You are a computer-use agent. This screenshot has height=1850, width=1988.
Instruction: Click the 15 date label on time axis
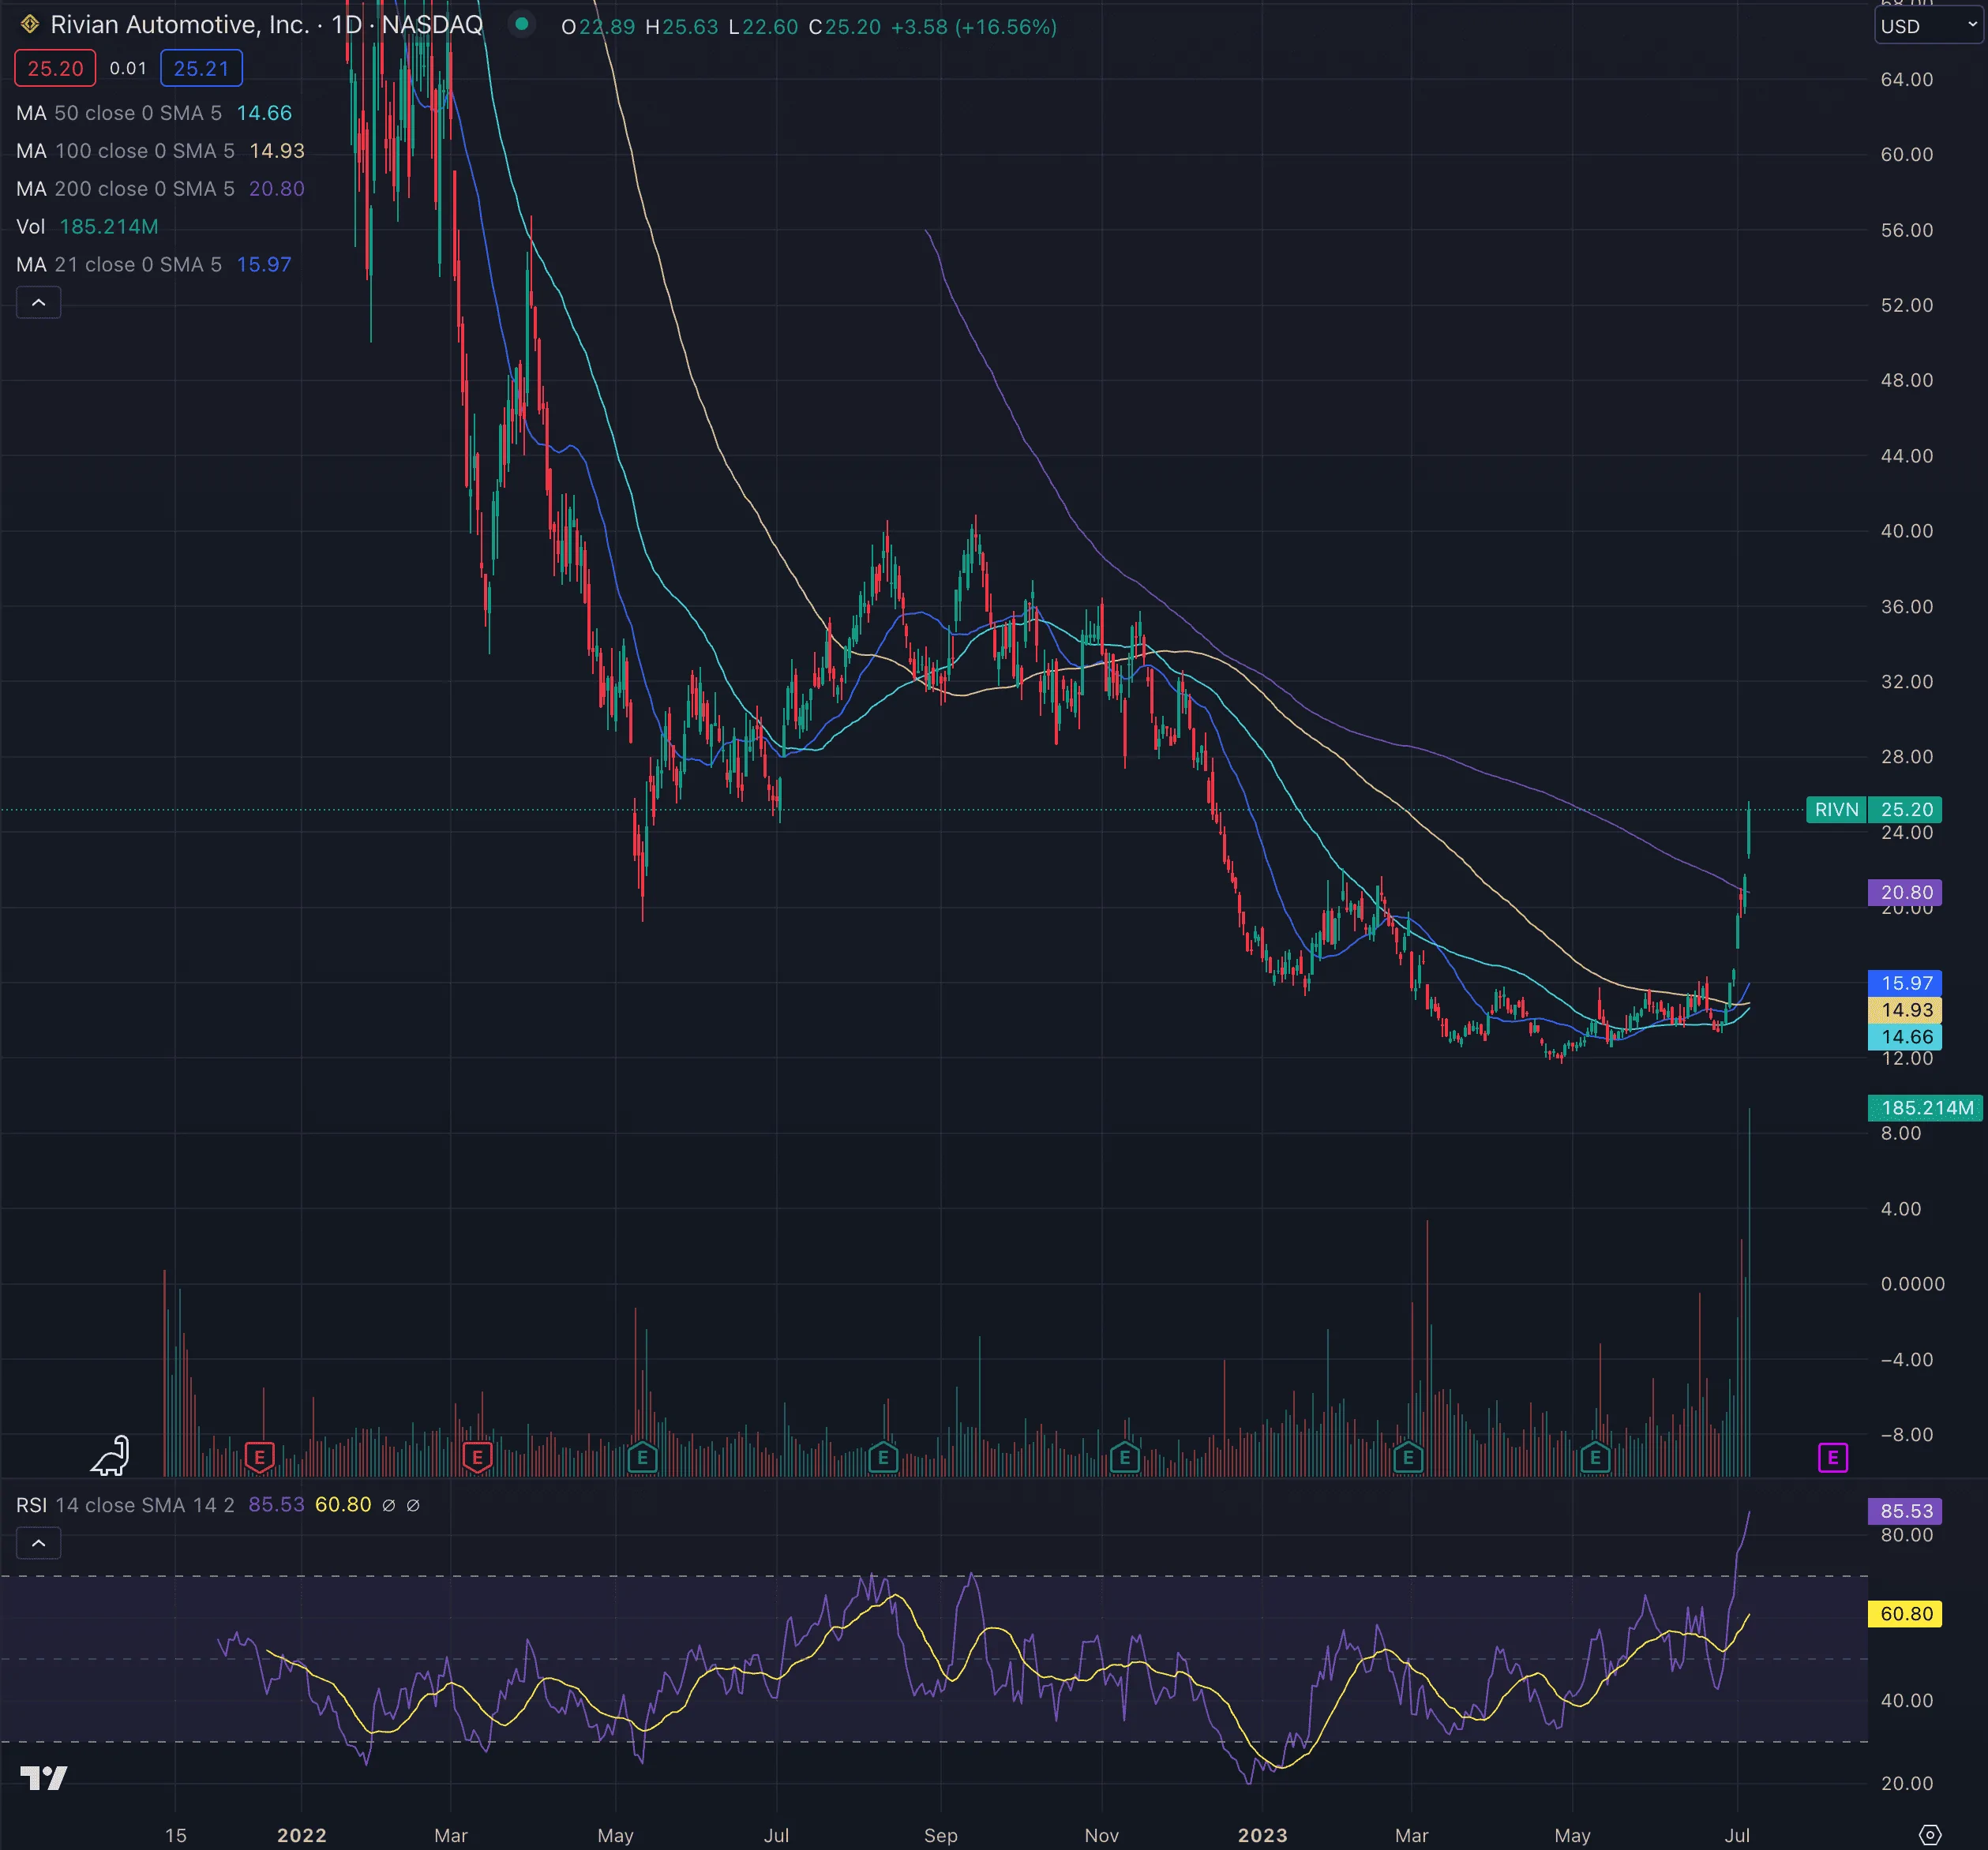click(175, 1835)
